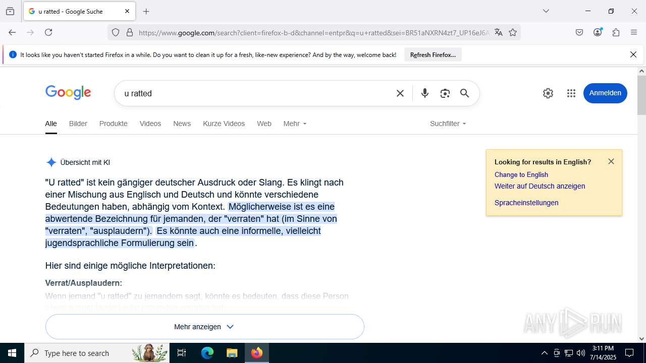The height and width of the screenshot is (363, 646).
Task: Click the 'Verrat/Ausplaudern:' heading text
Action: (84, 283)
